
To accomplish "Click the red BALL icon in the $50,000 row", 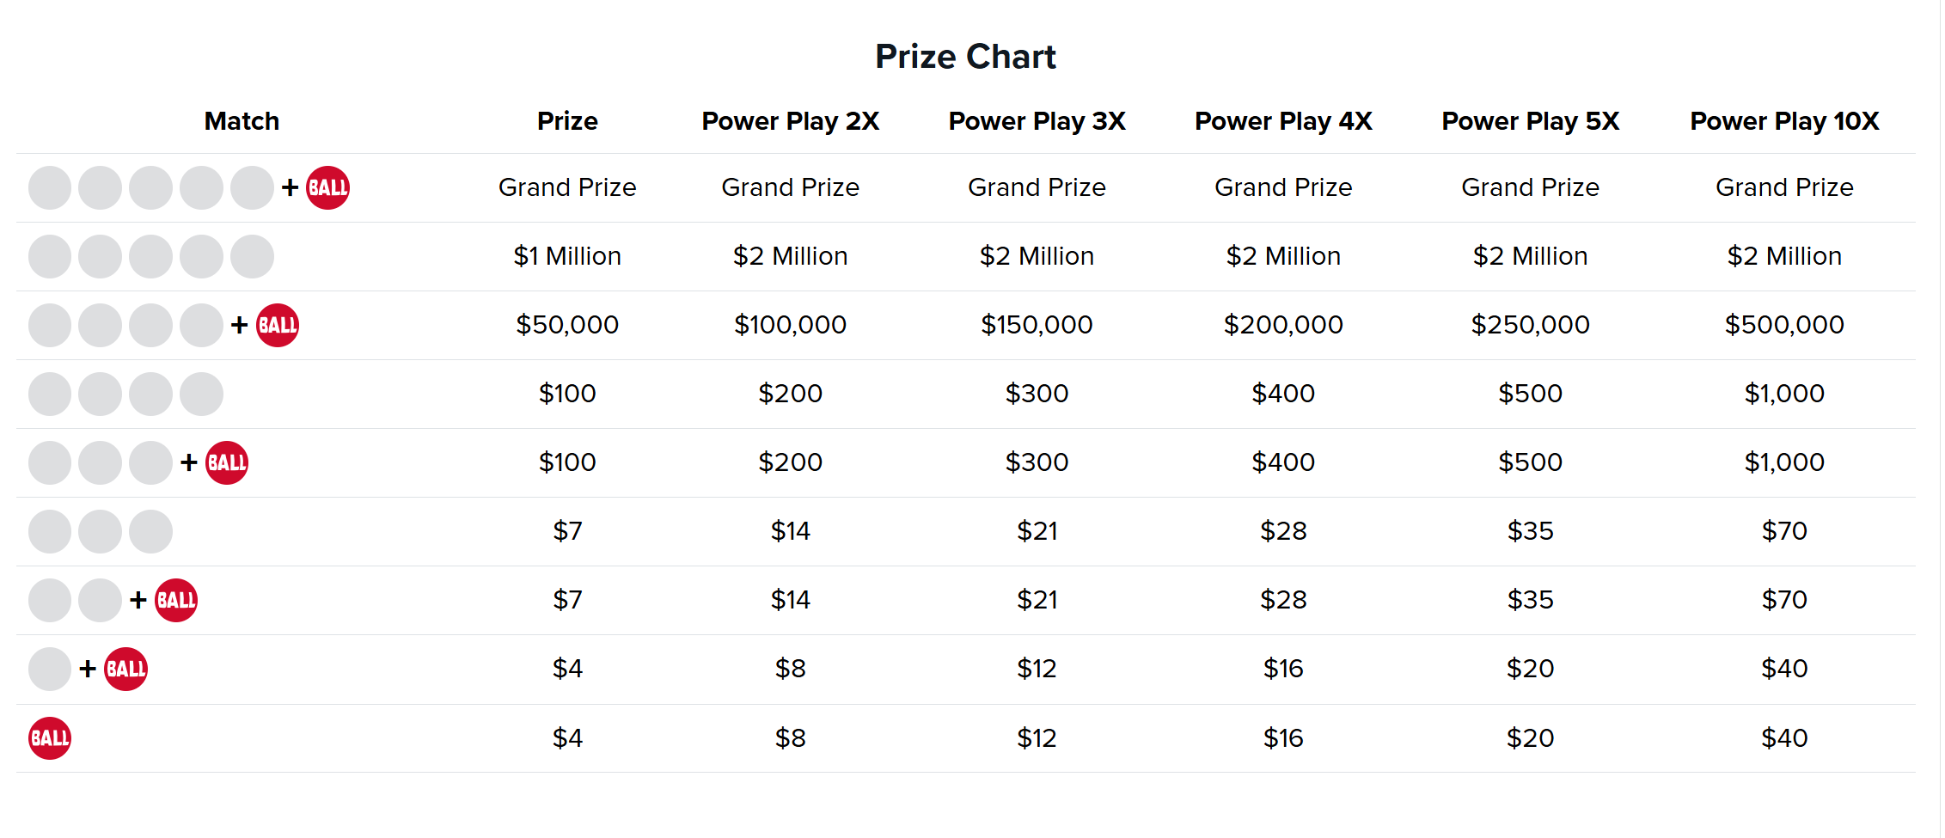I will point(278,325).
